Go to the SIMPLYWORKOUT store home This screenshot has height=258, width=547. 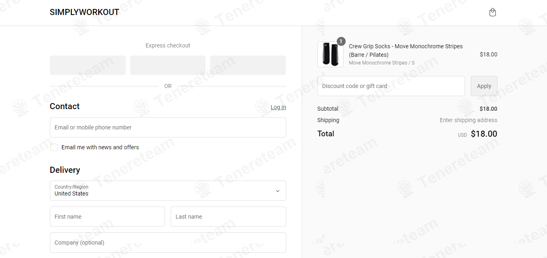click(84, 12)
